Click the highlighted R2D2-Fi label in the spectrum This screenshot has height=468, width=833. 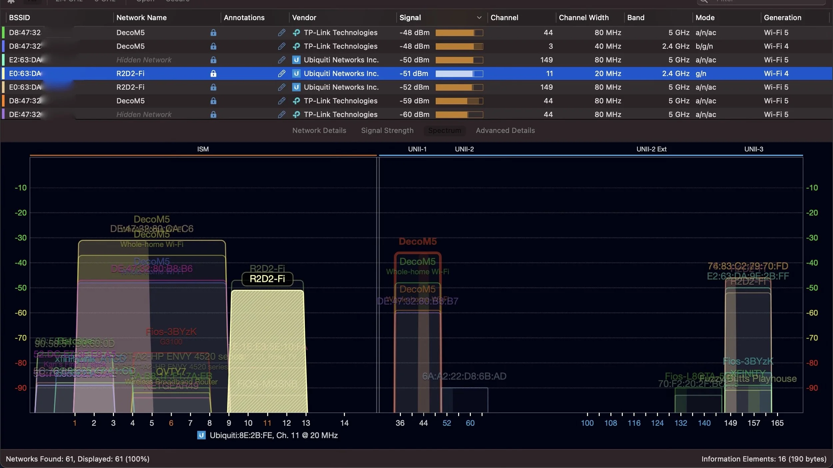267,279
